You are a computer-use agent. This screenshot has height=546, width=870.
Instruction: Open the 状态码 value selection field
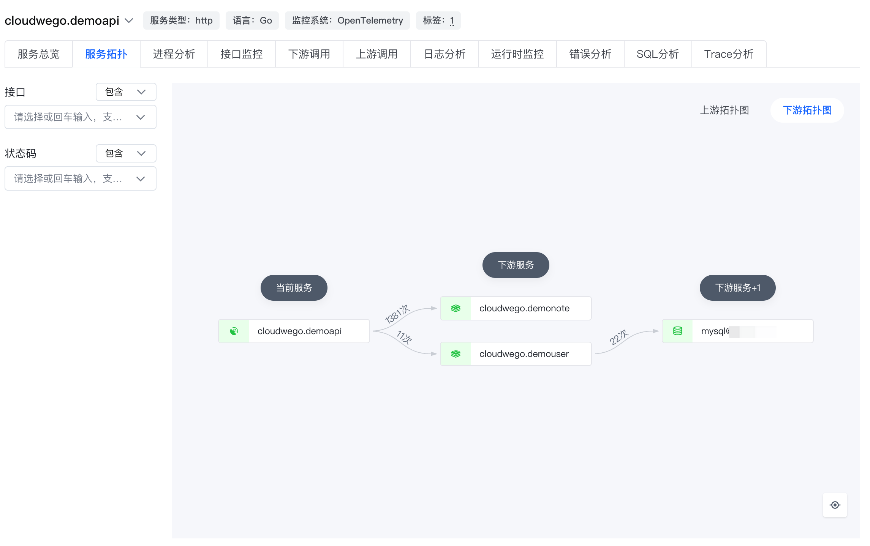[80, 178]
